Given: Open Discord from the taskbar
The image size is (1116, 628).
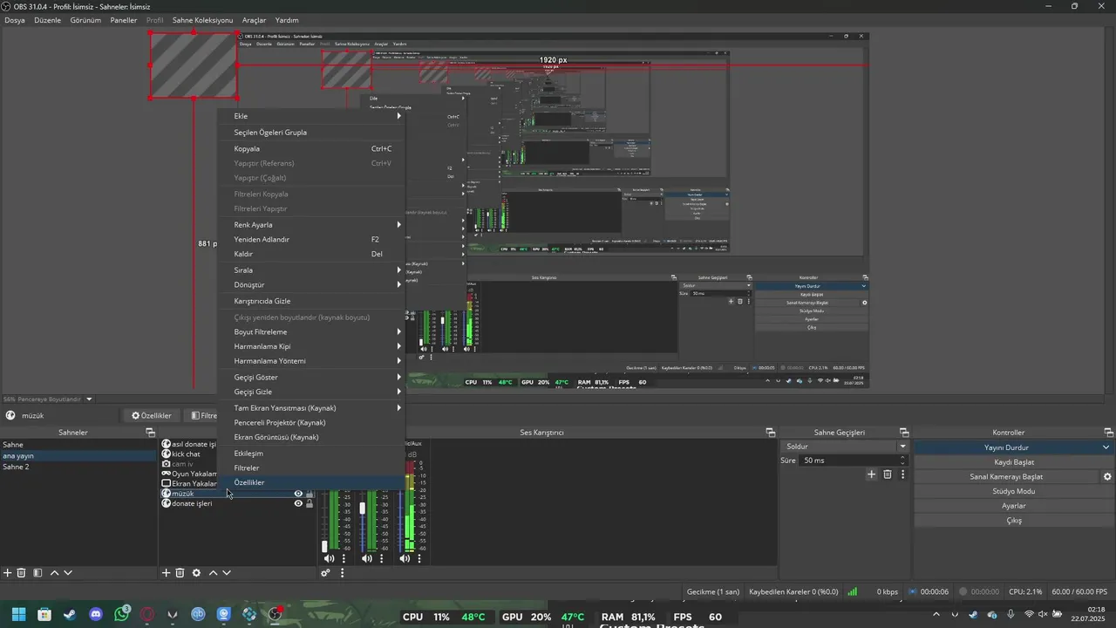Looking at the screenshot, I should (x=96, y=615).
